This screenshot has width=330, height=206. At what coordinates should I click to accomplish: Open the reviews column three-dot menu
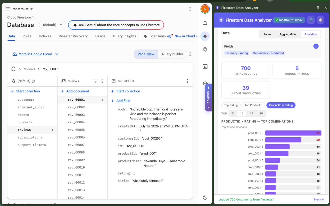click(102, 81)
